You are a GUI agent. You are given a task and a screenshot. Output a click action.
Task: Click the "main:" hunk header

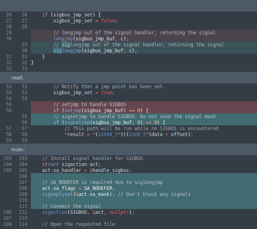[x=18, y=149]
